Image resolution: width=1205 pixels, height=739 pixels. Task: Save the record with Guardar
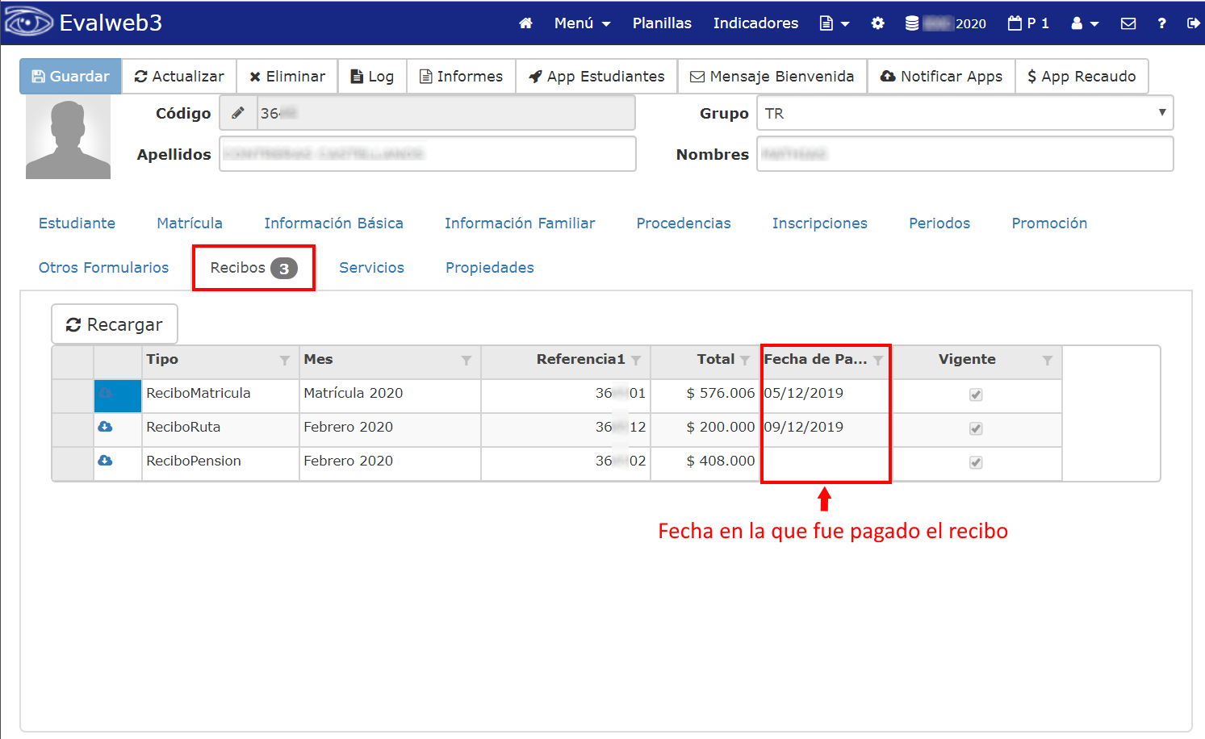click(70, 77)
